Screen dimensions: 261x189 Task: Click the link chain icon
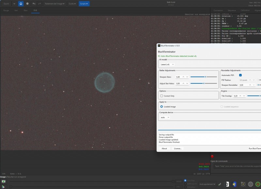pyautogui.click(x=220, y=184)
